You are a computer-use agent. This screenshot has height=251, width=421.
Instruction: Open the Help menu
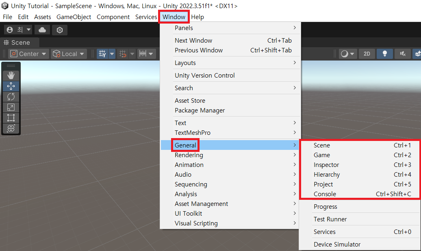[x=197, y=17]
